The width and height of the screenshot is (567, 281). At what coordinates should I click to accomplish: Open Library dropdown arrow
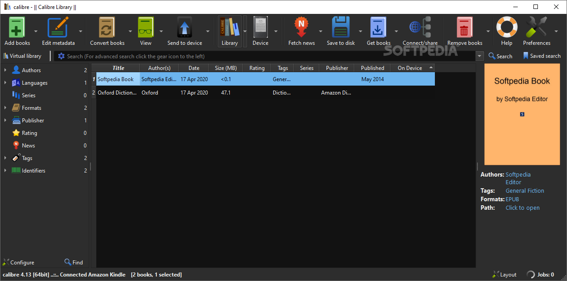click(245, 31)
